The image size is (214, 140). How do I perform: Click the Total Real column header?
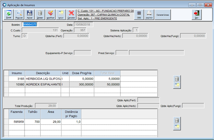[107, 73]
